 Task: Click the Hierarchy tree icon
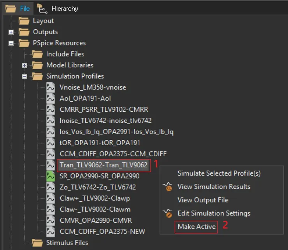coord(42,9)
